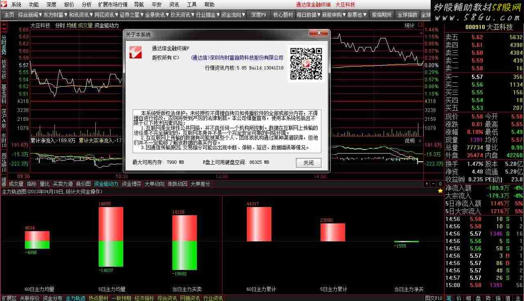Click the 核心题材 toolbar button
524x301 pixels.
283,15
